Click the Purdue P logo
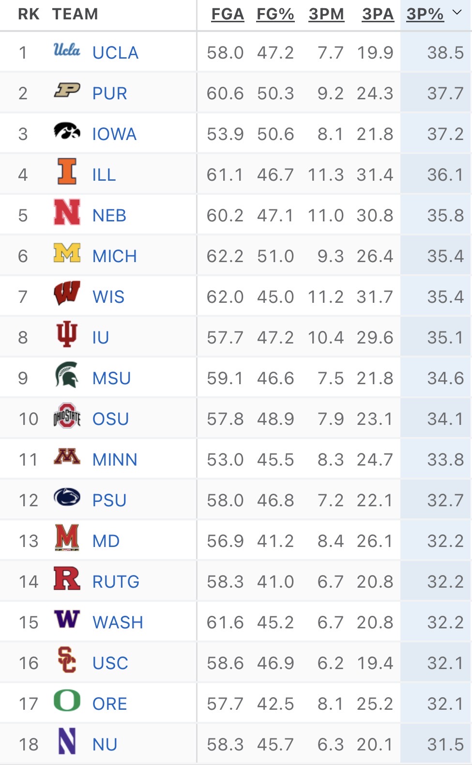 [67, 91]
